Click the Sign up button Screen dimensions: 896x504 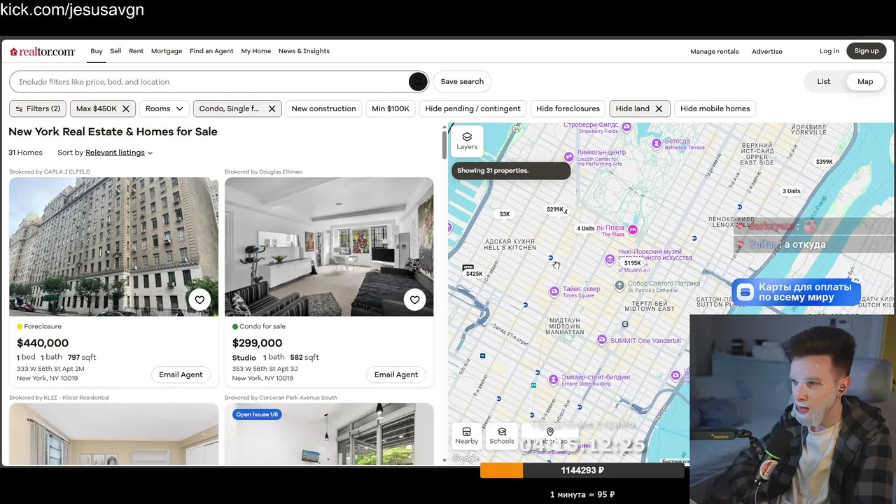point(867,51)
